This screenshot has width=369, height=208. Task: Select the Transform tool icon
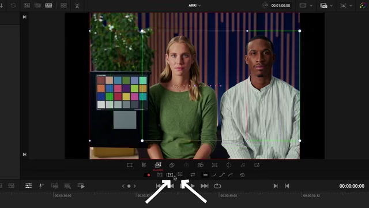pyautogui.click(x=130, y=165)
